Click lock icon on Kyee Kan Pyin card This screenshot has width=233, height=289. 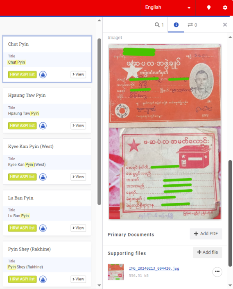coord(43,177)
